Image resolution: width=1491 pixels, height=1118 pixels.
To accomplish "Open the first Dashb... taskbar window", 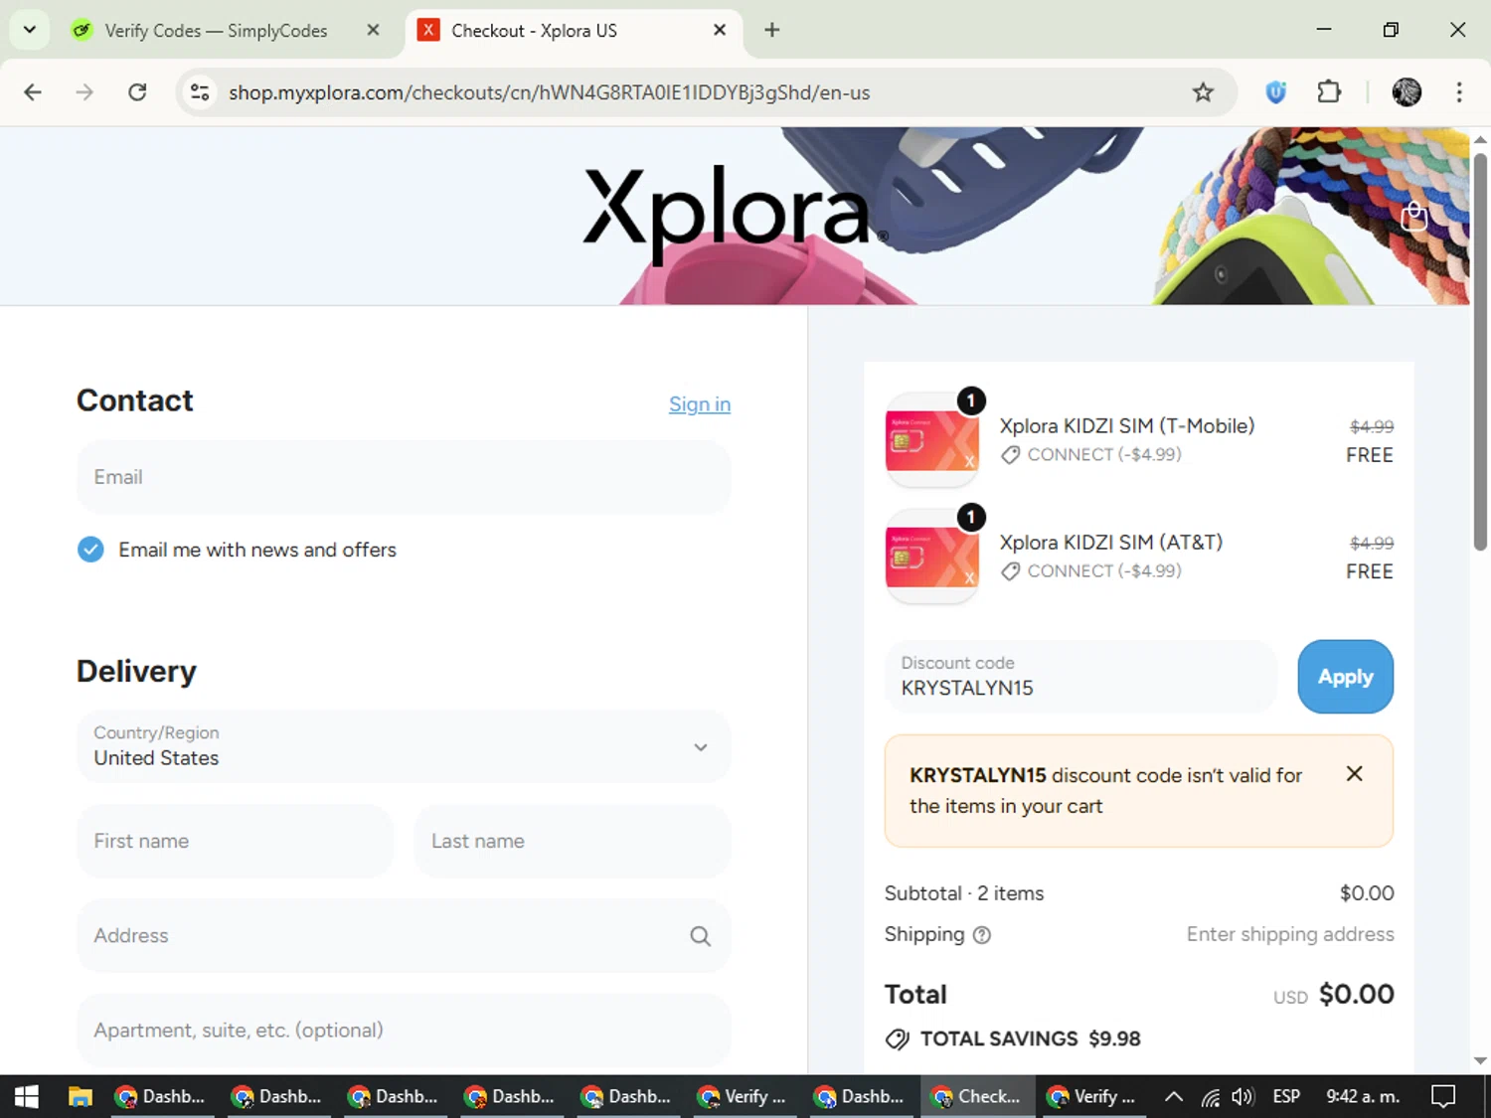I will (161, 1096).
